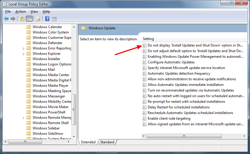Click tree pane horizontal scrollbar right arrow
The width and height of the screenshot is (250, 154).
69,142
